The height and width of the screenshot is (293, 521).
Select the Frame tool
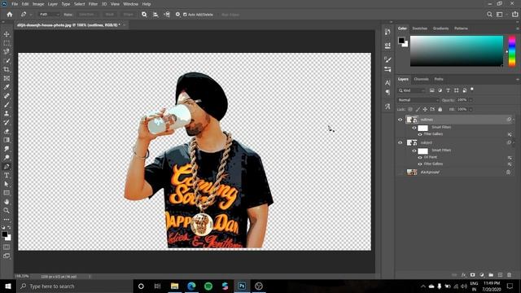click(7, 78)
